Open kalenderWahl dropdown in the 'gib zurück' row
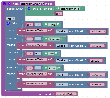Viewport: 110px width, 98px height. [66, 94]
